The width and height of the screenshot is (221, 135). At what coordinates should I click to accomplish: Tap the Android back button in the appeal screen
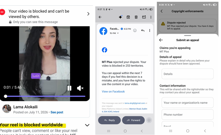click(x=205, y=131)
